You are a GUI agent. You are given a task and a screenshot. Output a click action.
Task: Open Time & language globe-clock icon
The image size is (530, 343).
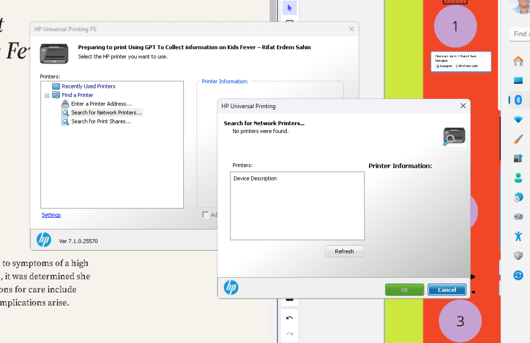pos(518,197)
